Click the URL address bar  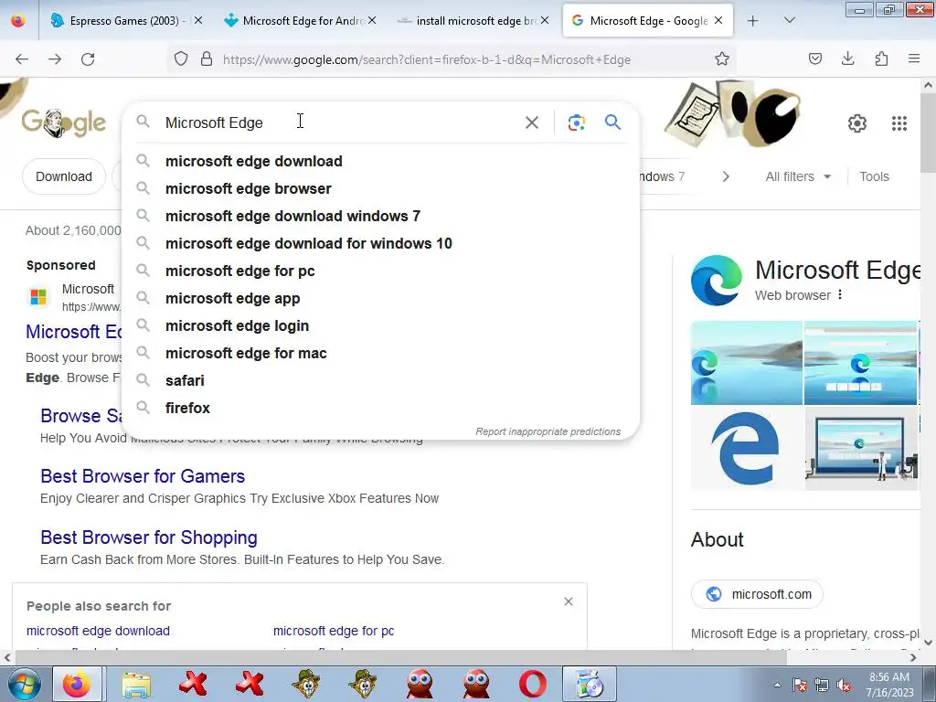[x=452, y=59]
